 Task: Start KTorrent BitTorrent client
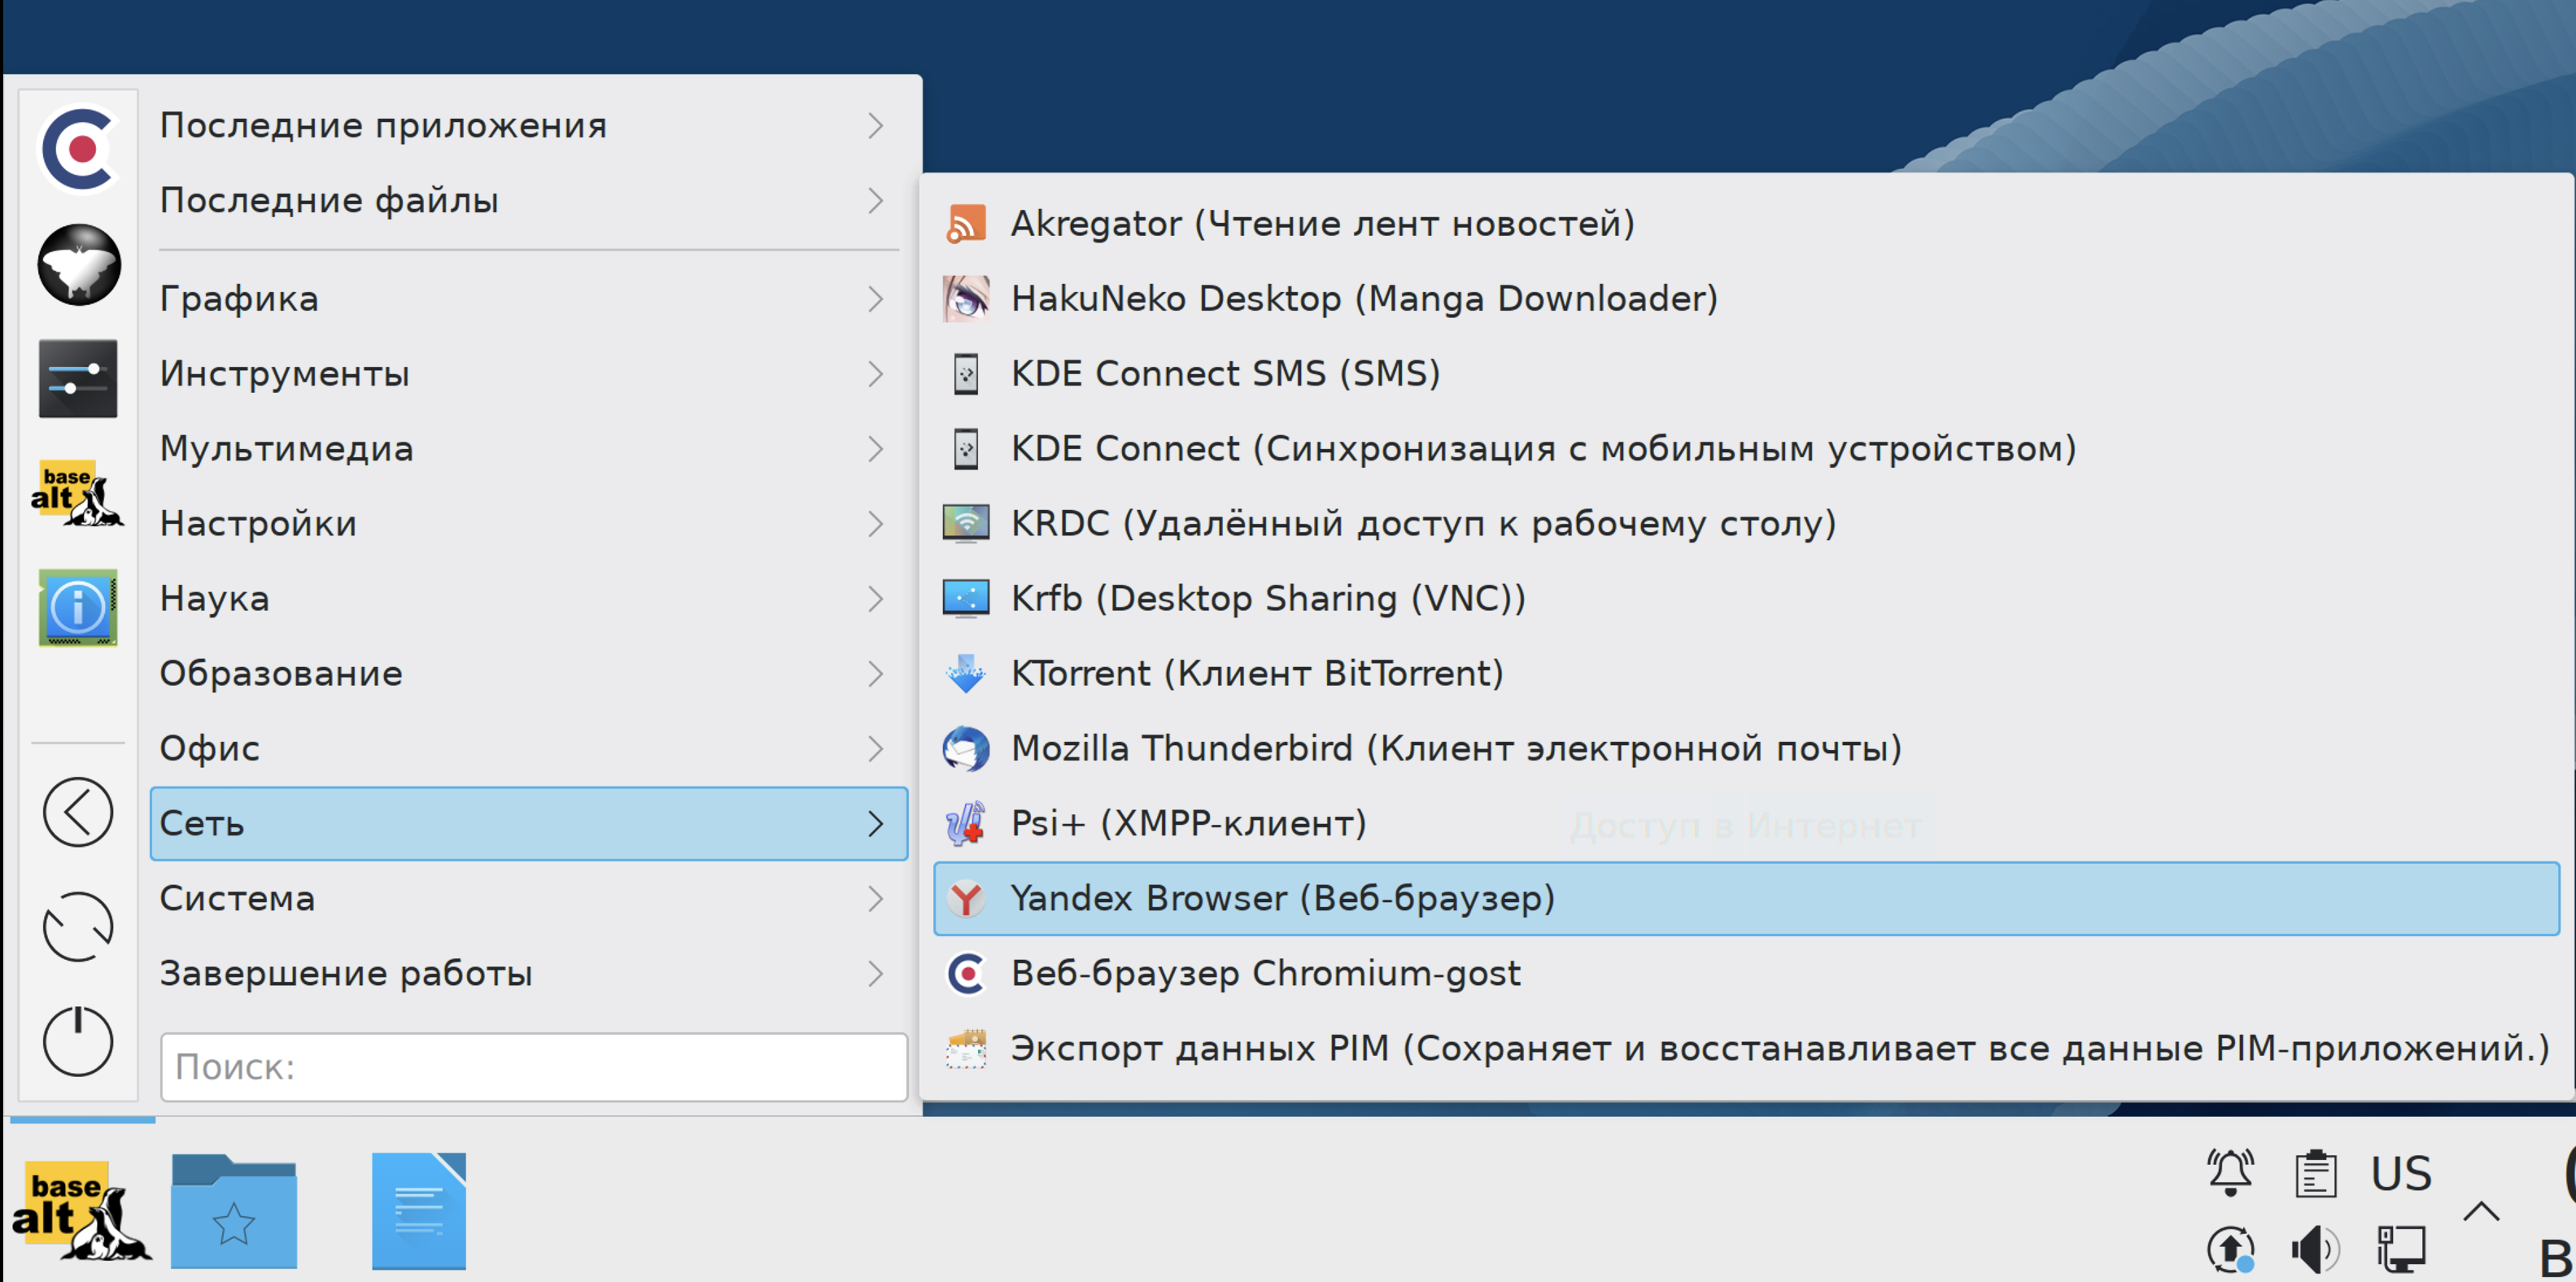(x=1256, y=673)
